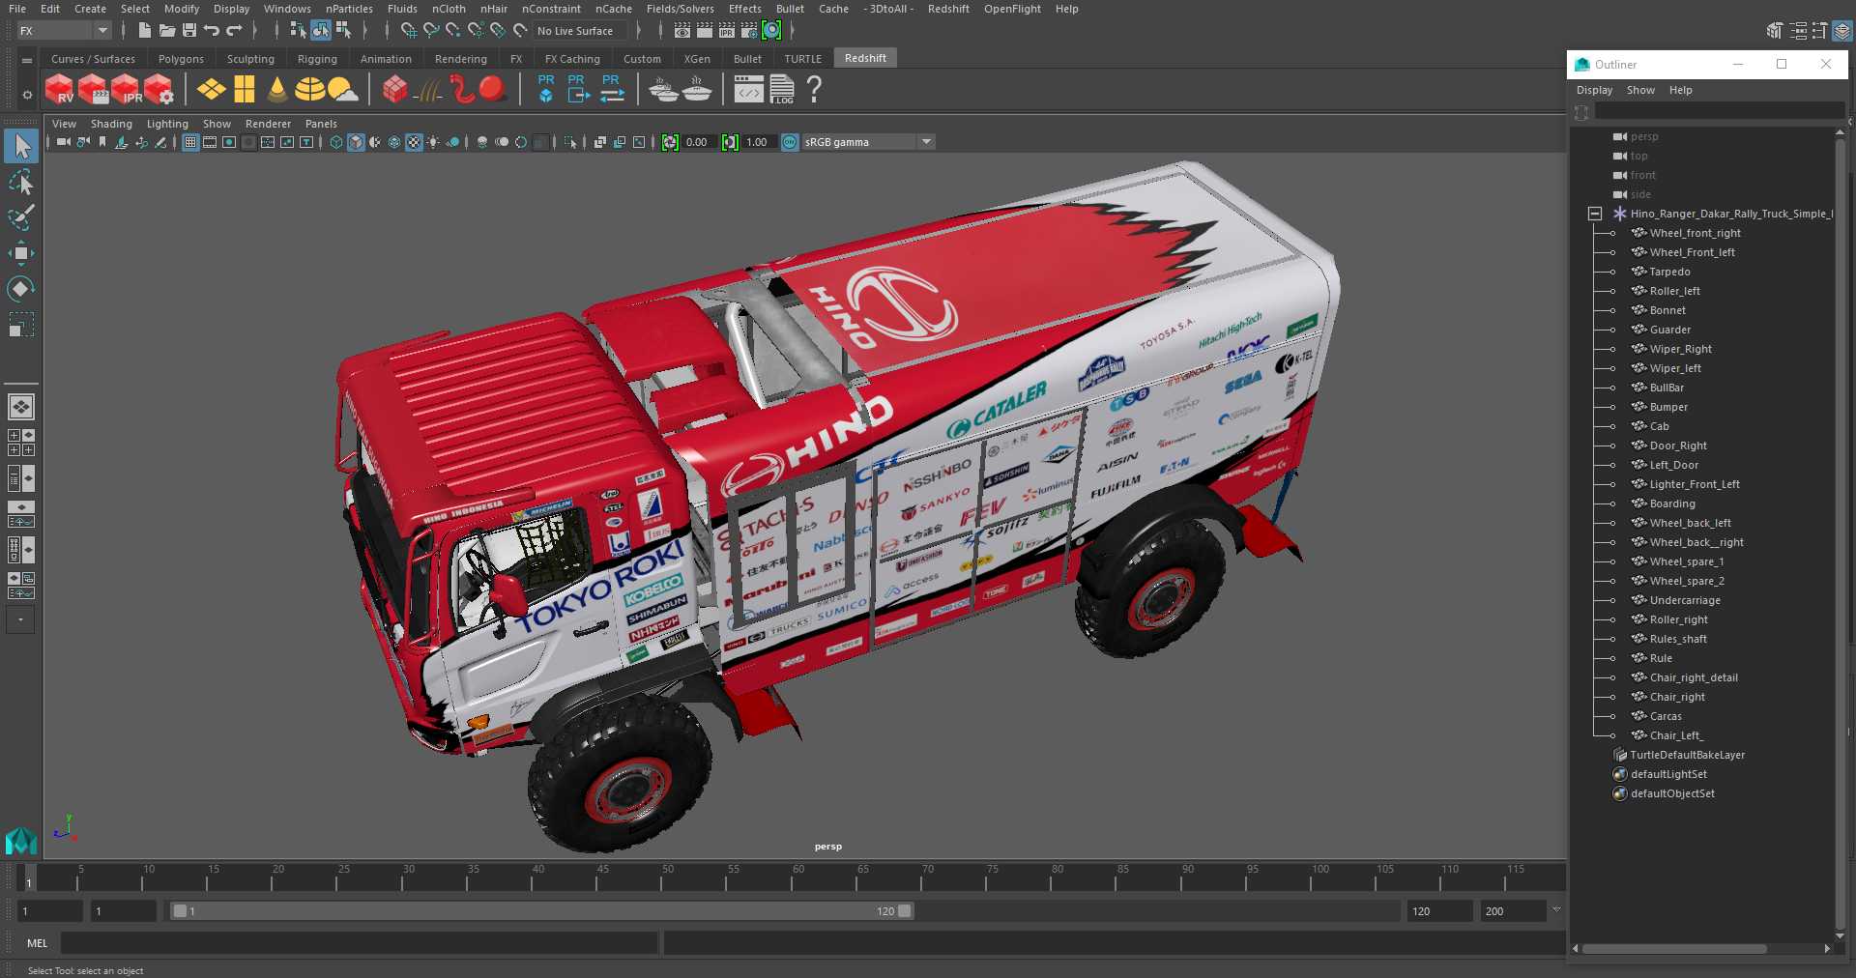
Task: Collapse the Hino_Ranger_Dakar_Rally_Truck group
Action: tap(1595, 214)
